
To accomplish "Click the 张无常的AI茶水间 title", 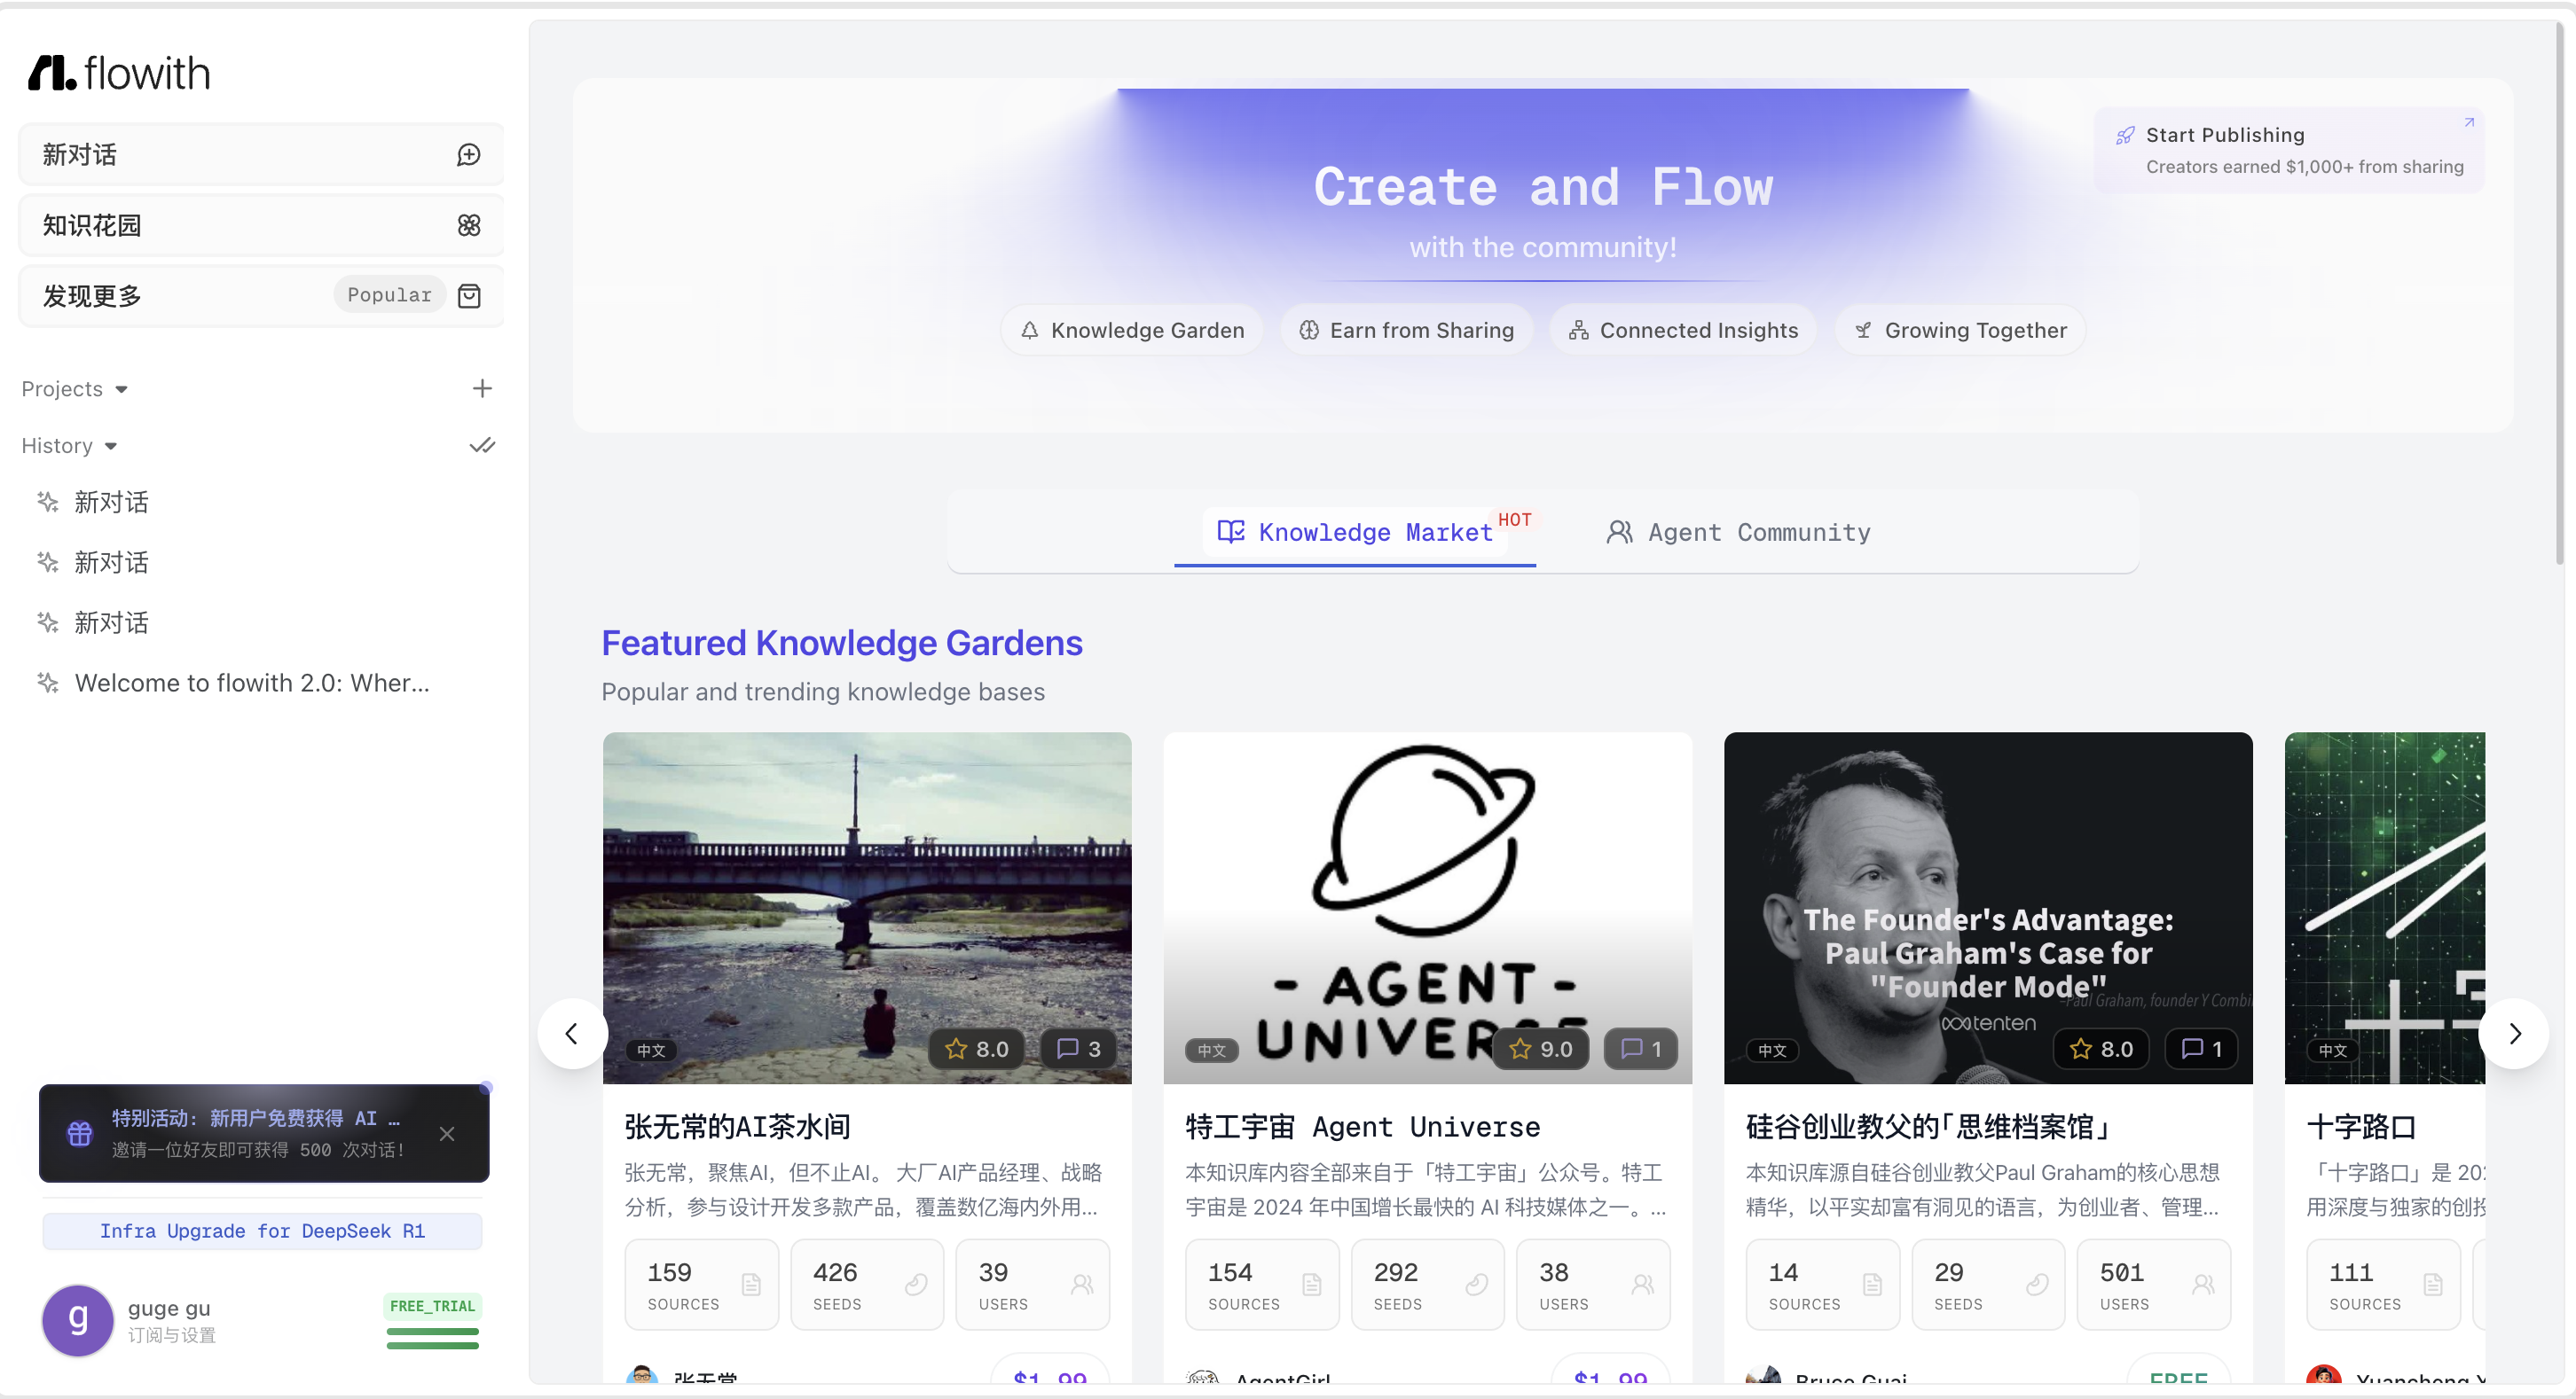I will pos(738,1127).
